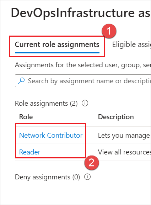Open the Reader role link
The height and width of the screenshot is (205, 151).
(x=29, y=152)
